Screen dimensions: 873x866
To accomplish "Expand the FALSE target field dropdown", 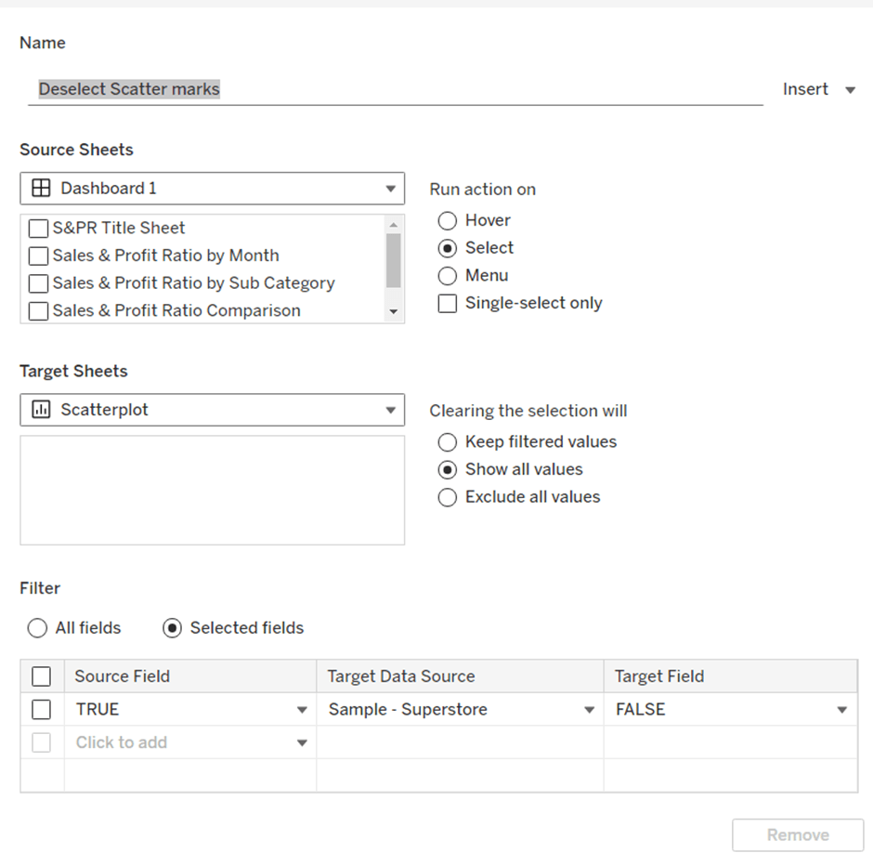I will (x=841, y=710).
